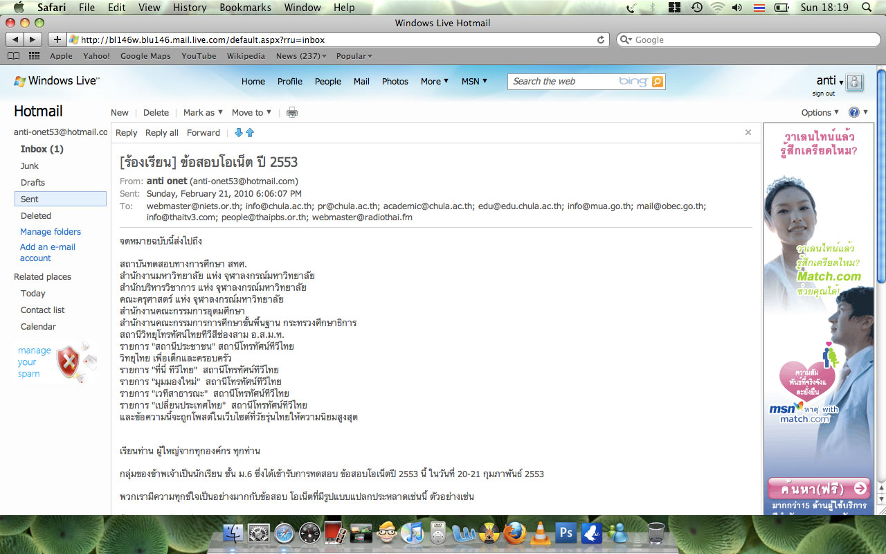Click the Manage folders link
The width and height of the screenshot is (886, 554).
coord(51,231)
